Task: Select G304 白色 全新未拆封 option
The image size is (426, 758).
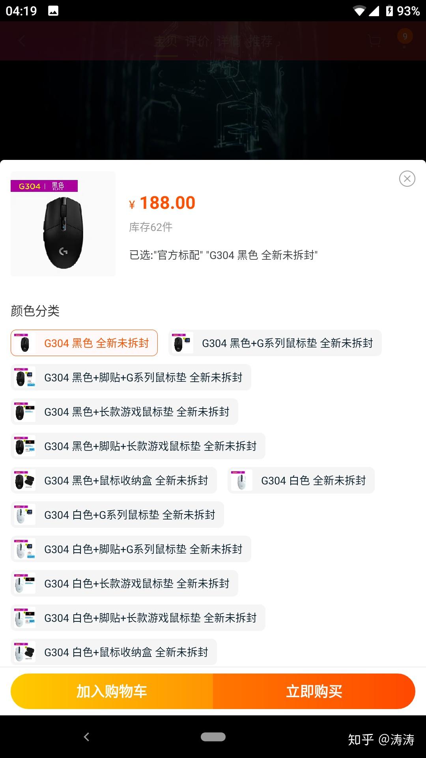Action: (301, 480)
